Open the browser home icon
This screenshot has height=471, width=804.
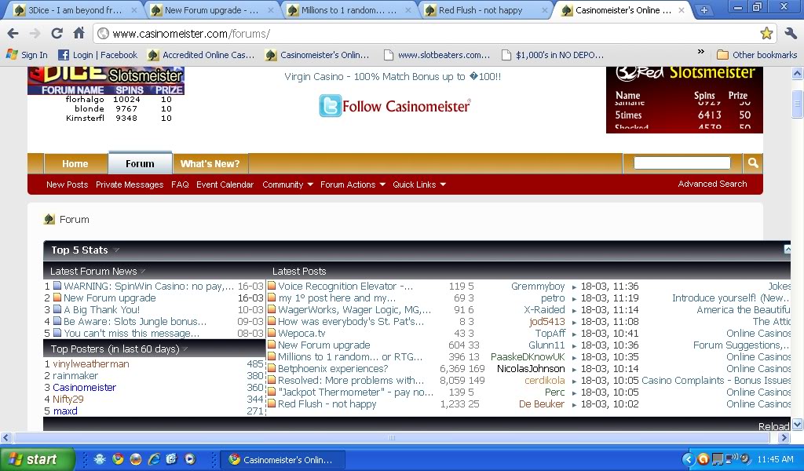point(79,33)
